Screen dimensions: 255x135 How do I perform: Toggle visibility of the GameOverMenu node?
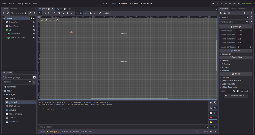(x=34, y=37)
